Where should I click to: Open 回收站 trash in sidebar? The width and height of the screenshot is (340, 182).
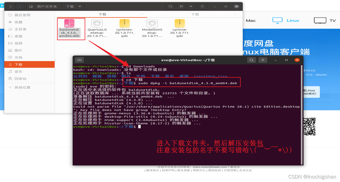point(29,79)
